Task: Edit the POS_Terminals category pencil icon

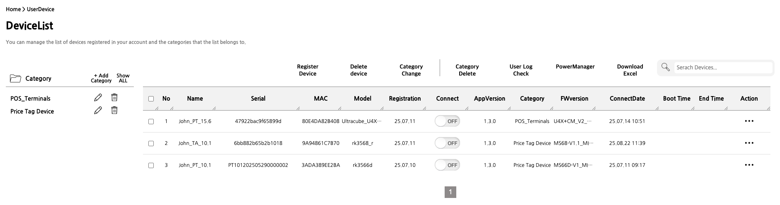Action: (x=98, y=97)
